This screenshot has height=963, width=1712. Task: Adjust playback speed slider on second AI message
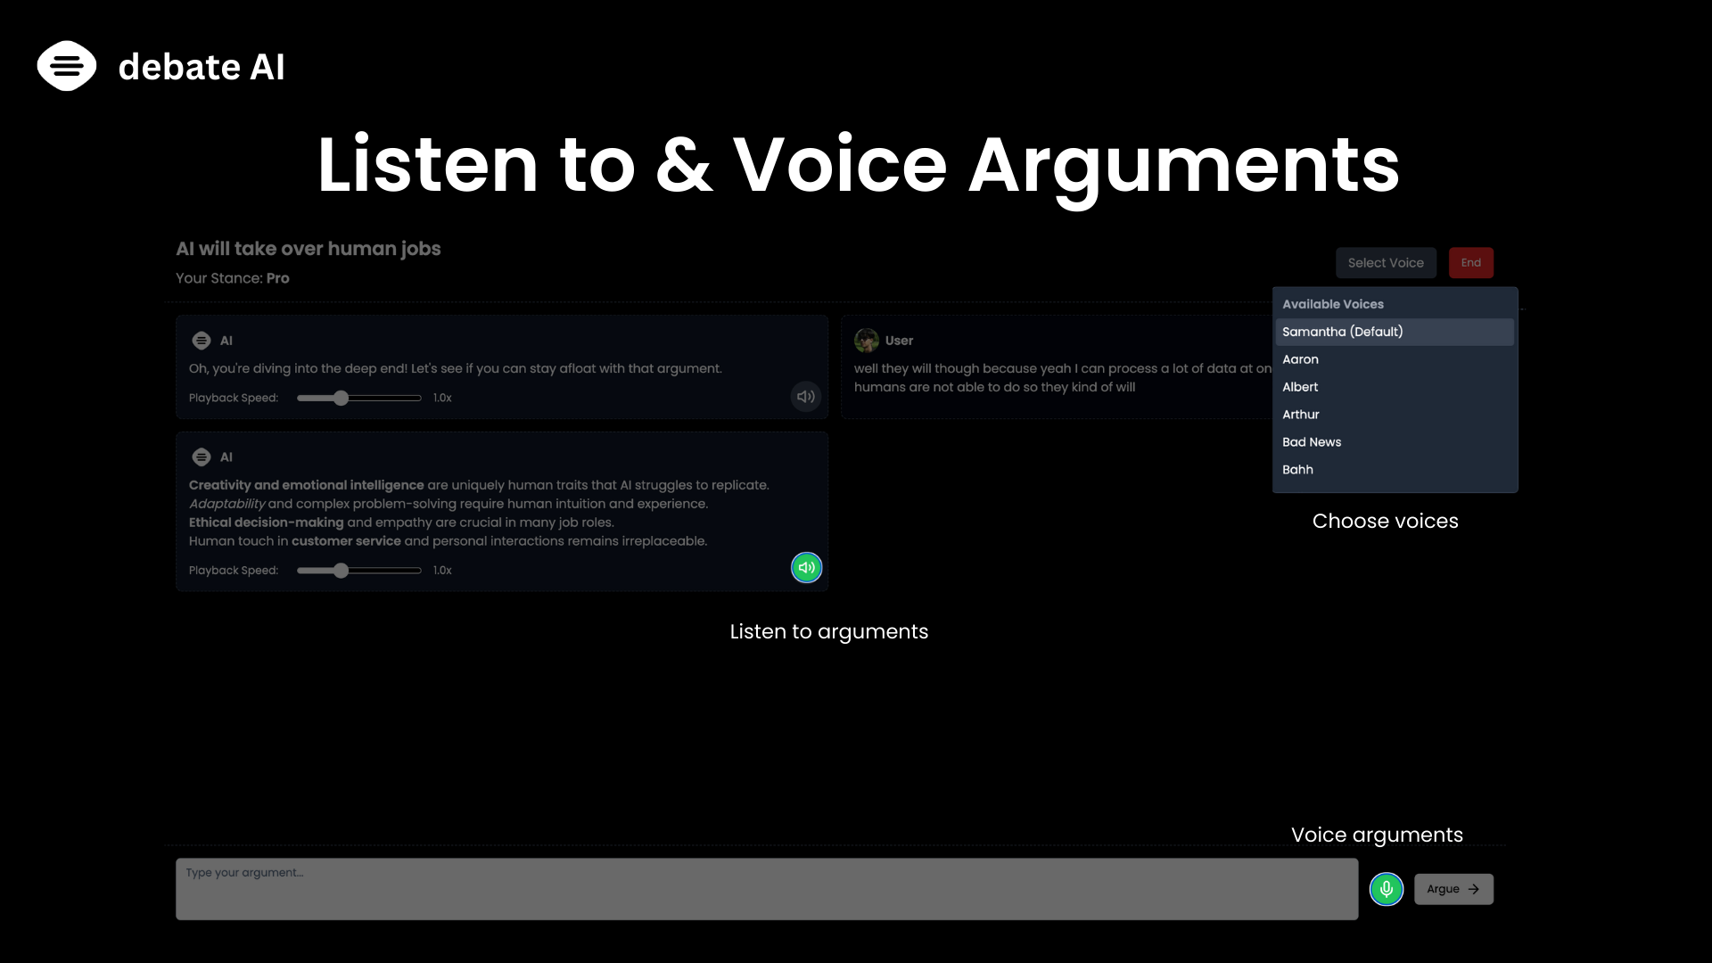tap(359, 571)
